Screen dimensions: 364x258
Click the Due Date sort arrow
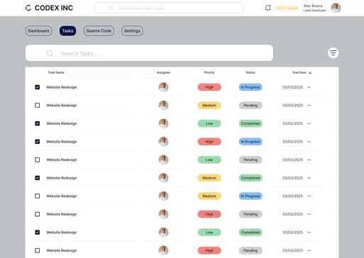pos(310,72)
